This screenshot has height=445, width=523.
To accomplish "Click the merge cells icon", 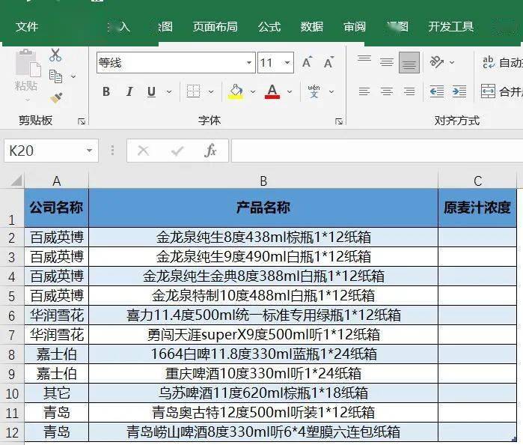I will coord(488,91).
